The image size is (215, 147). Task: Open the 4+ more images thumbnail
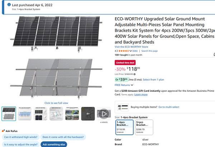[88, 114]
